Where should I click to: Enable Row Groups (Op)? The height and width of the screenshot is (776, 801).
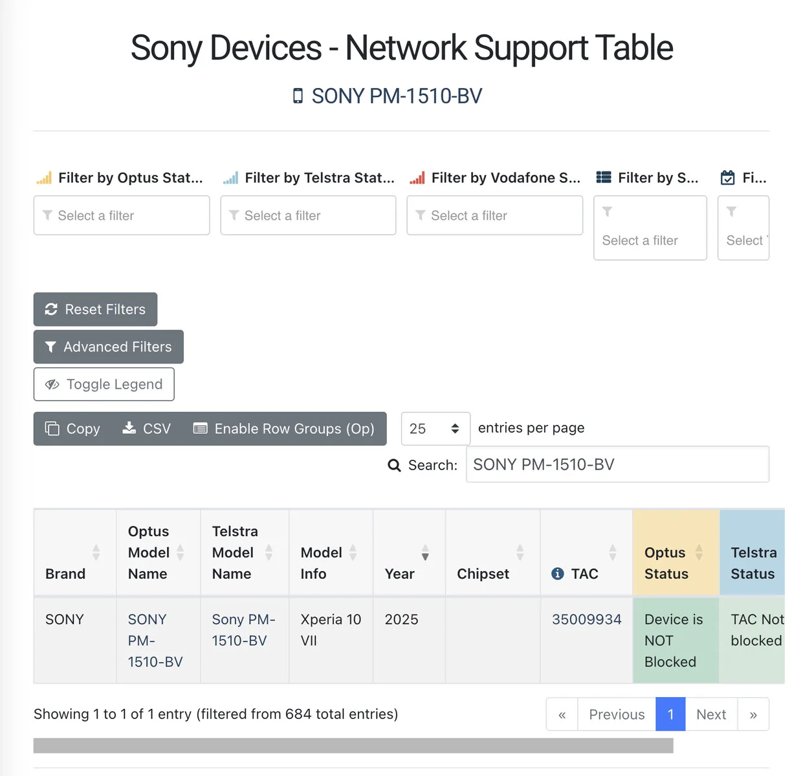(284, 429)
